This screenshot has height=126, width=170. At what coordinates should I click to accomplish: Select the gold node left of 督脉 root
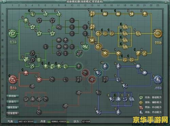[x=138, y=33]
